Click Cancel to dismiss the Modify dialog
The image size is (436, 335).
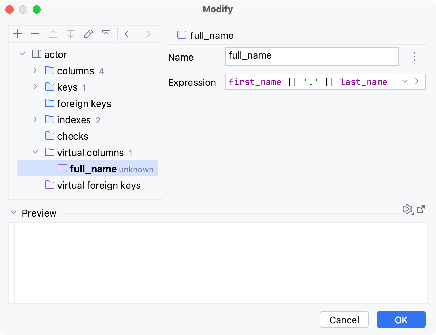click(x=344, y=319)
